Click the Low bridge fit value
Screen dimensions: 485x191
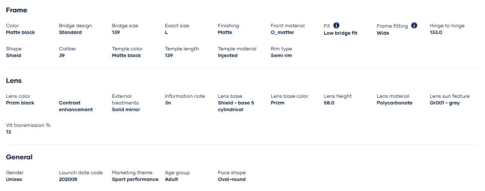pyautogui.click(x=340, y=33)
